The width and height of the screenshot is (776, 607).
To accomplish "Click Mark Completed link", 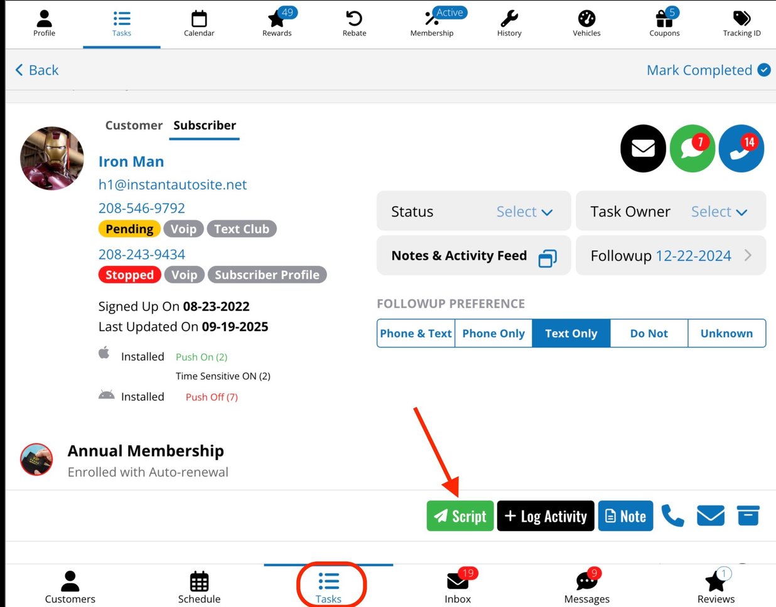I will click(708, 70).
